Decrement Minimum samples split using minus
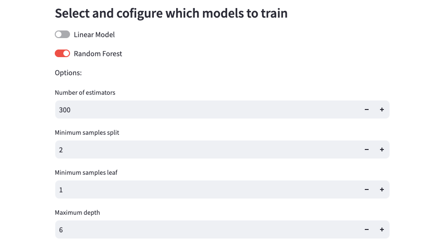Screen dimensions: 421x249 pyautogui.click(x=367, y=150)
